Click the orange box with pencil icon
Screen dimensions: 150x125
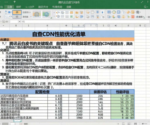click(81, 12)
